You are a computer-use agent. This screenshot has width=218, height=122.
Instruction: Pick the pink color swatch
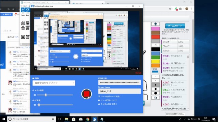coord(155,28)
